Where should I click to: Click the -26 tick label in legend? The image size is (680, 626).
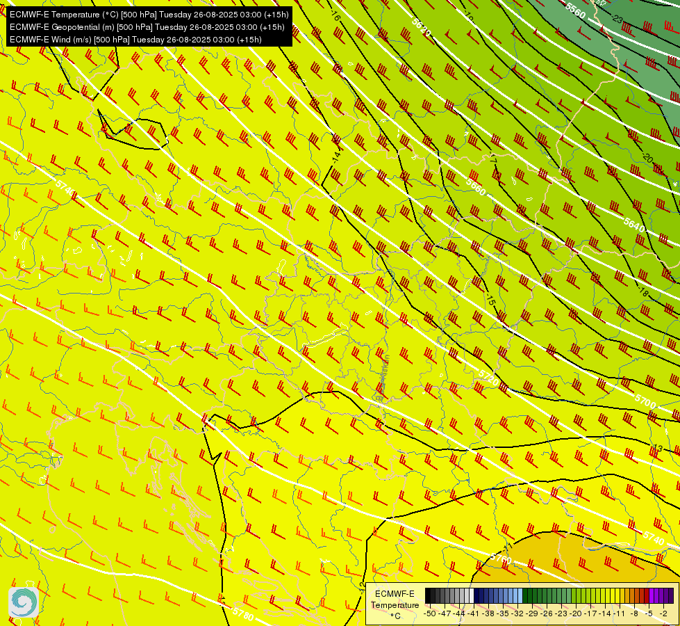pyautogui.click(x=548, y=613)
